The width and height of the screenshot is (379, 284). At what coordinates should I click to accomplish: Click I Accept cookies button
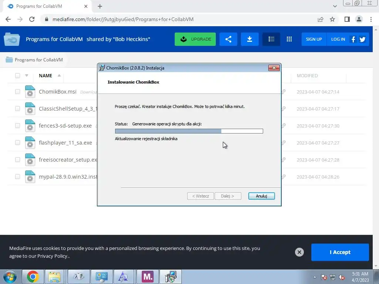coord(340,252)
